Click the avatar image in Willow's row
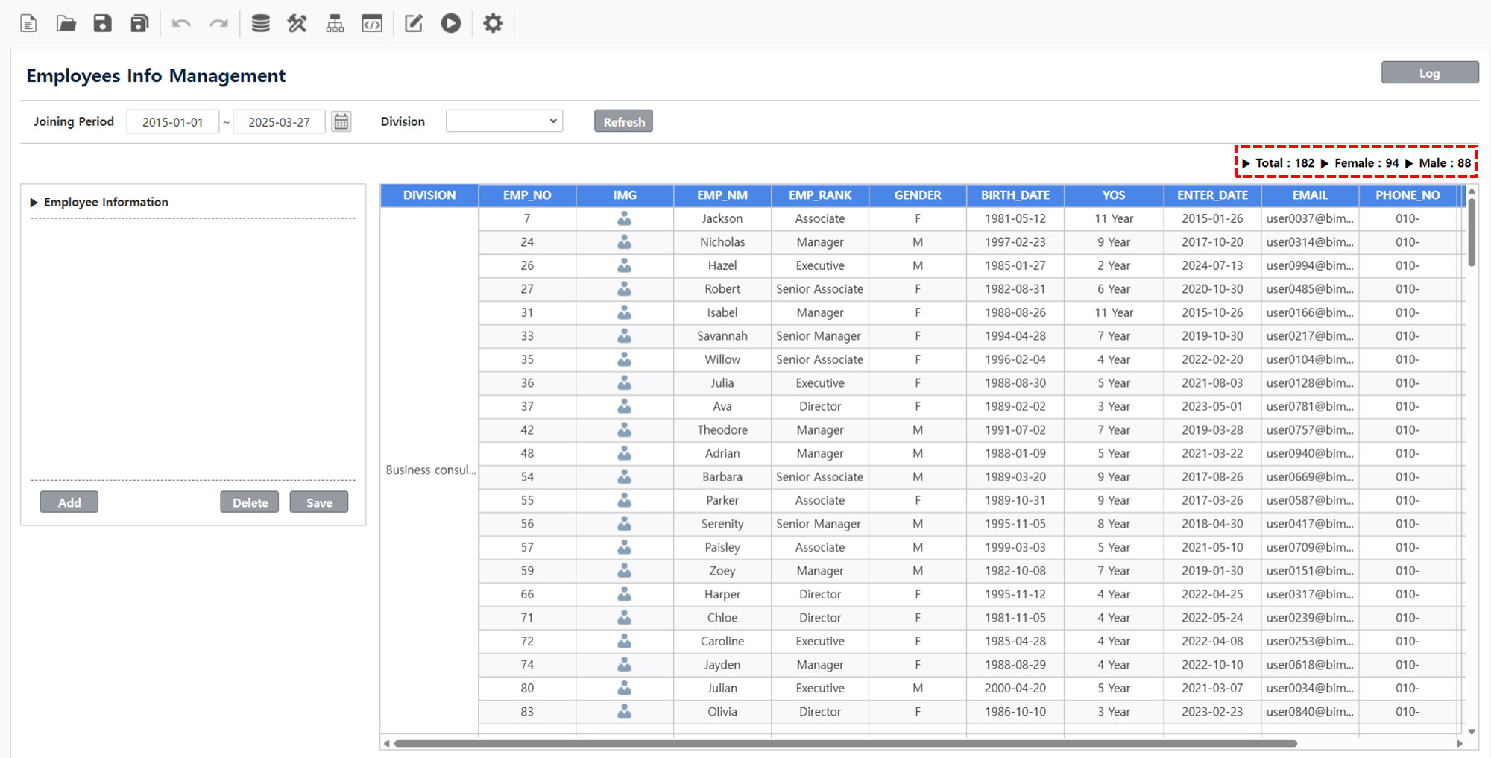1491x758 pixels. 625,359
